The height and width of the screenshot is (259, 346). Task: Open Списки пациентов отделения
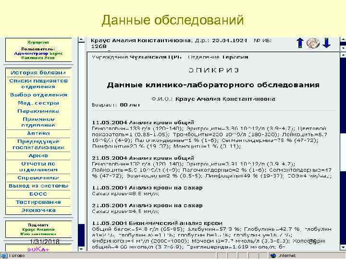point(38,83)
